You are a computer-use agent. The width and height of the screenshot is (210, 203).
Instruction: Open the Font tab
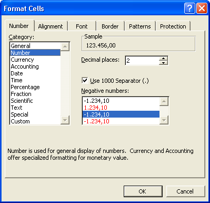click(x=82, y=26)
